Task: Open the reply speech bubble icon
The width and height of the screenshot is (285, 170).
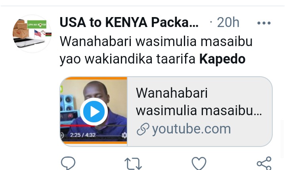Action: (x=68, y=163)
